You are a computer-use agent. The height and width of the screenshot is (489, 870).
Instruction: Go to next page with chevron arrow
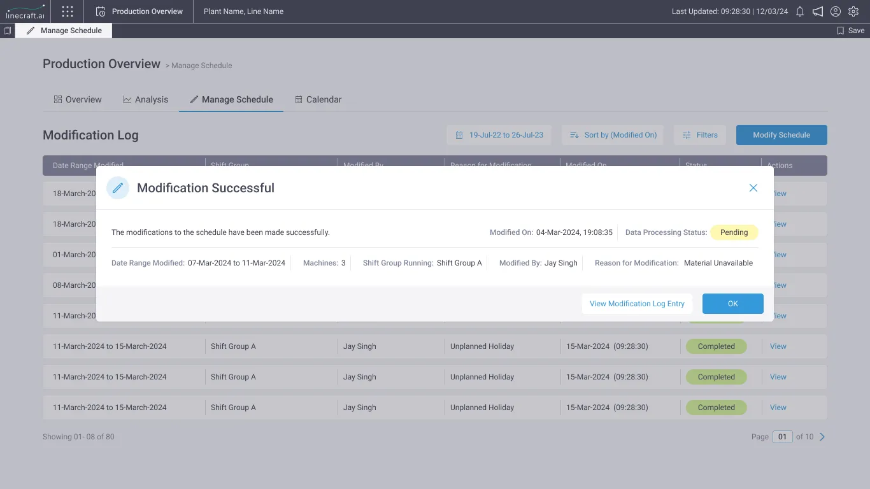click(x=822, y=437)
